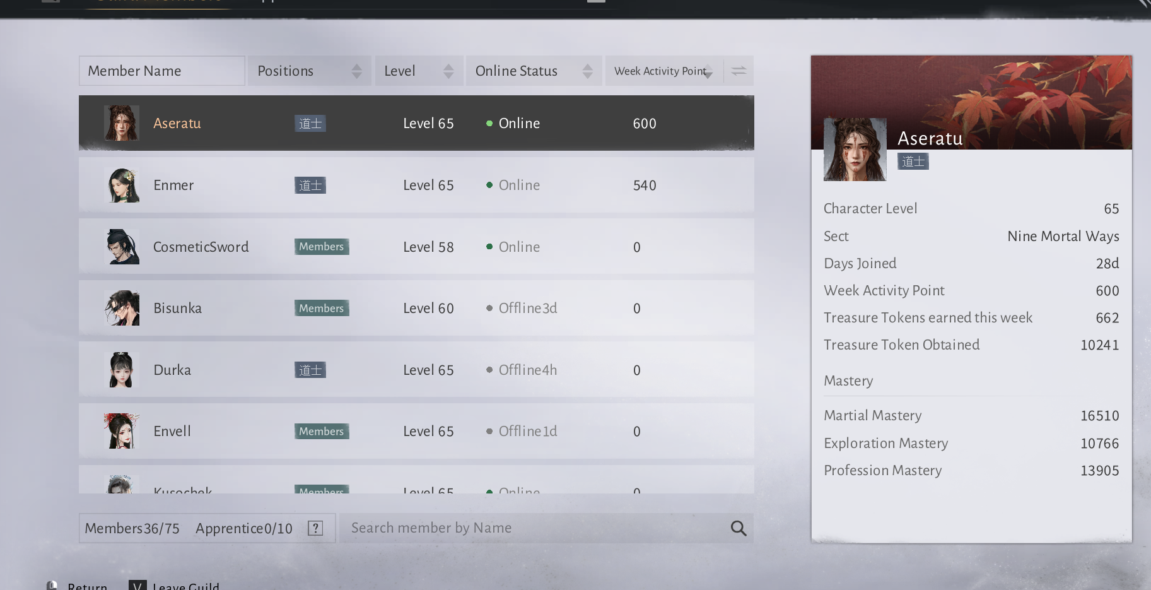Click the Profession Mastery value 13905
The height and width of the screenshot is (590, 1151).
(x=1100, y=470)
